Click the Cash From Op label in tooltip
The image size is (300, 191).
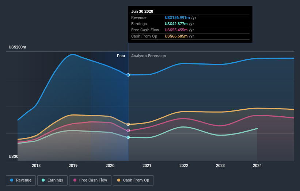click(x=144, y=36)
